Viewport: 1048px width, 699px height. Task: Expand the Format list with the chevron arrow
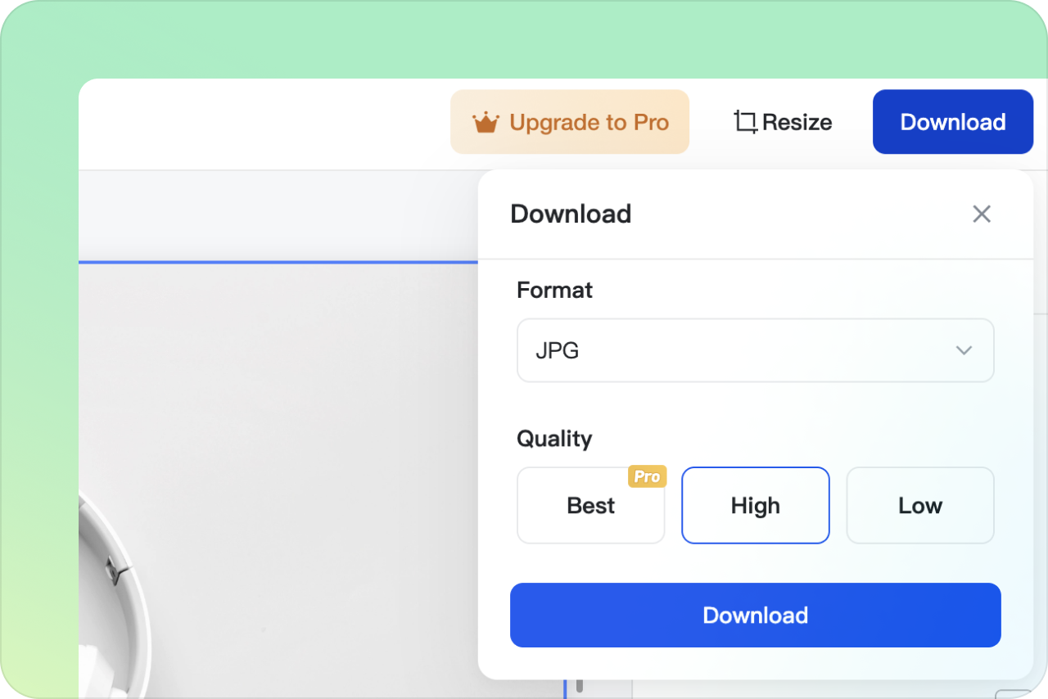coord(964,350)
